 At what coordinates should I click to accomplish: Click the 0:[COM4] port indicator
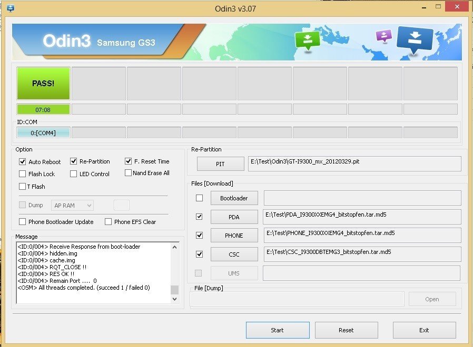click(x=43, y=132)
